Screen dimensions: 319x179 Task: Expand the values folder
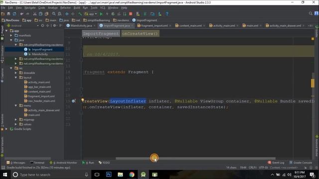pos(16,124)
